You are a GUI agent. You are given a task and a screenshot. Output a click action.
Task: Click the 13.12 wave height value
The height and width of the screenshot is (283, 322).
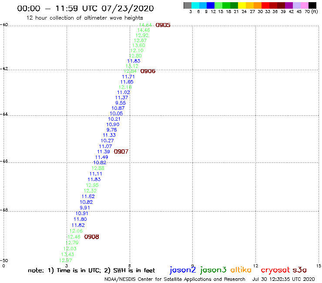[132, 66]
